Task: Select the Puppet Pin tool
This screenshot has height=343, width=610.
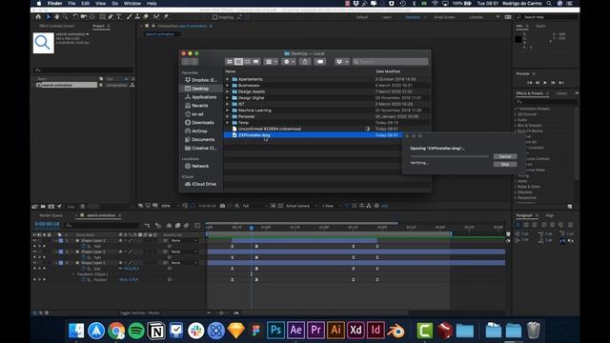Action: point(166,17)
